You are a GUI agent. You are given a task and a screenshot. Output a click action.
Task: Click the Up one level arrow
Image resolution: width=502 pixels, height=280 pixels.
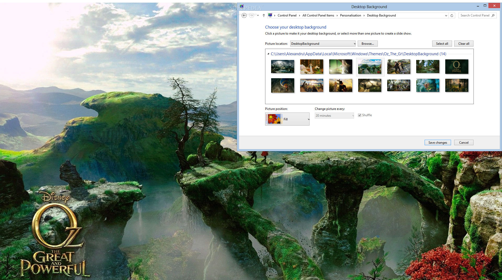click(264, 15)
